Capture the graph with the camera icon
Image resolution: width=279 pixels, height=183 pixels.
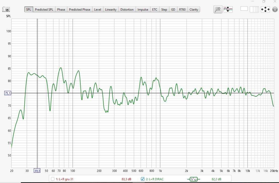(x=6, y=10)
